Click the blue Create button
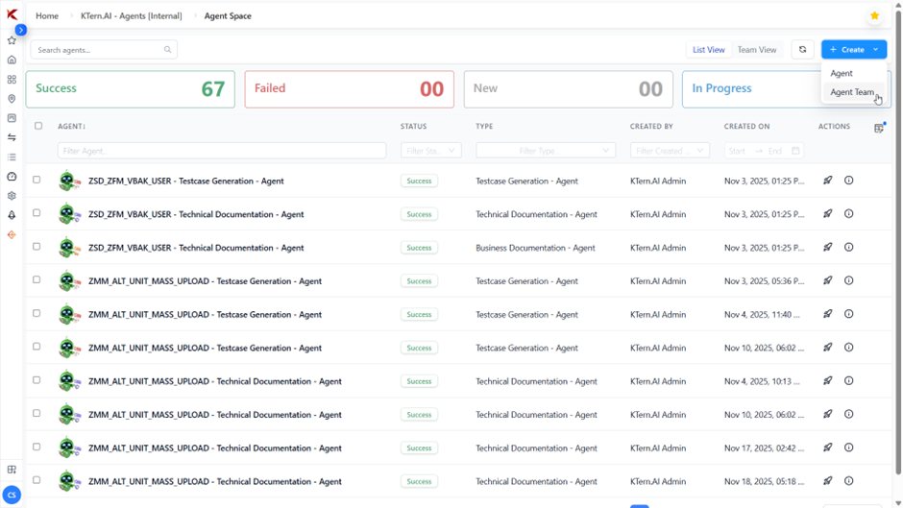Viewport: 903px width, 508px height. click(846, 50)
